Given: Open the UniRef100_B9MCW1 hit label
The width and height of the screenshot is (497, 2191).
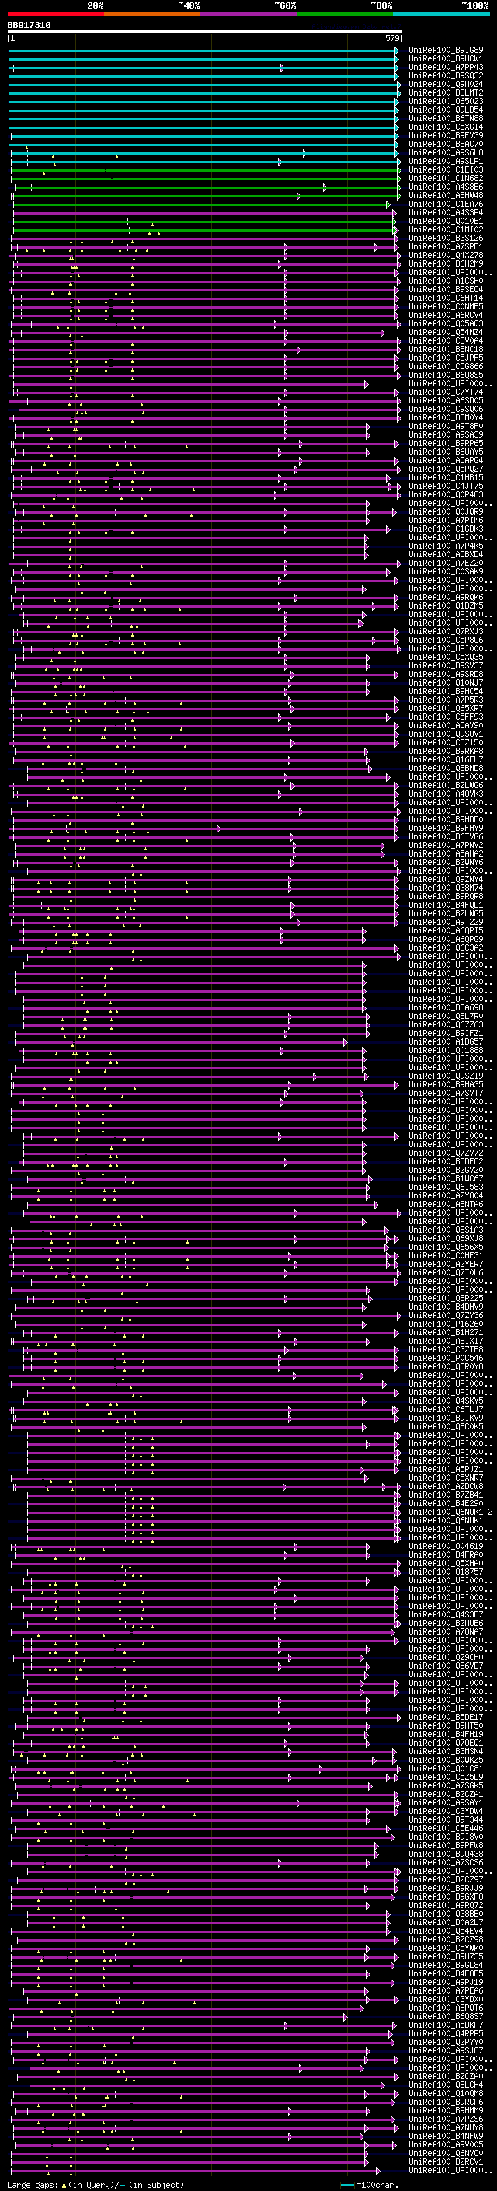Looking at the screenshot, I should [446, 59].
